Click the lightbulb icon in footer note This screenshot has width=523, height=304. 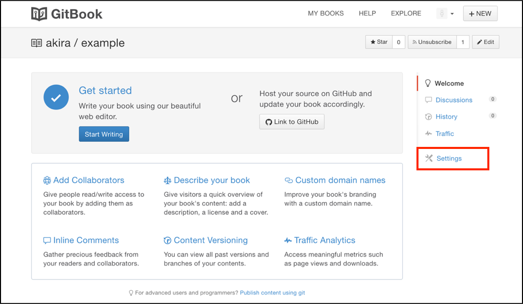[x=131, y=293]
